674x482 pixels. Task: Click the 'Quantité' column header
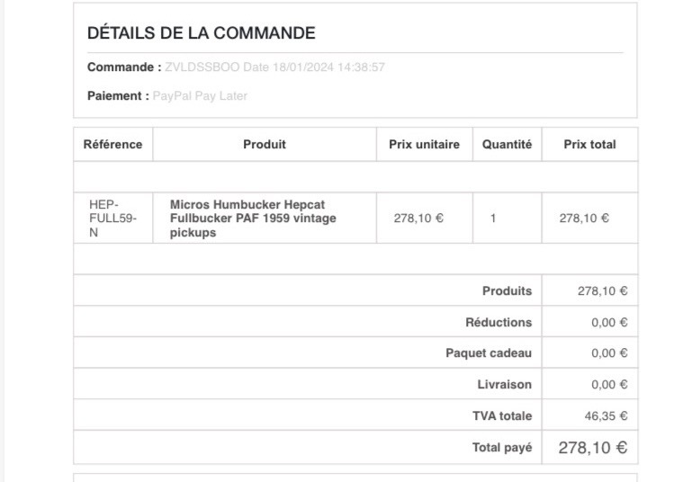507,145
